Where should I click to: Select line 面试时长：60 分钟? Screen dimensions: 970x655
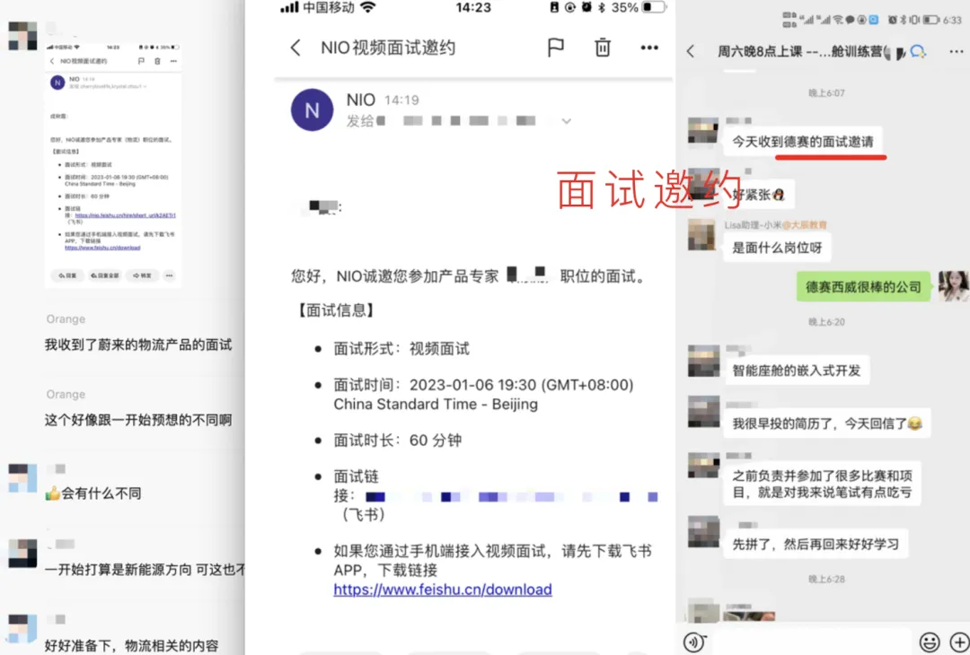[397, 441]
